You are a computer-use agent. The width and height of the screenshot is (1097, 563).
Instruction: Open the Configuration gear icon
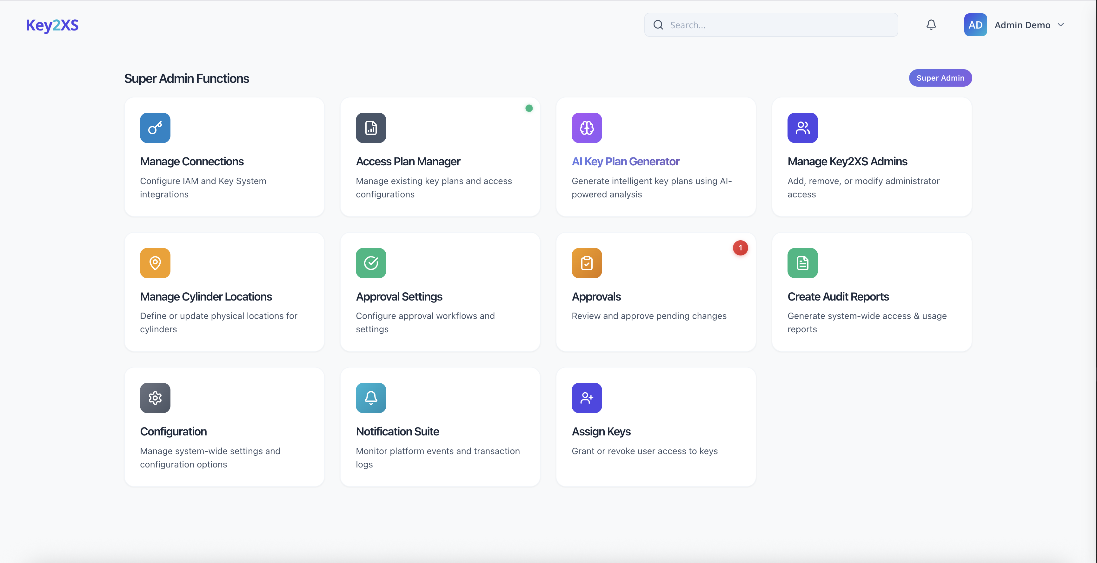[155, 398]
